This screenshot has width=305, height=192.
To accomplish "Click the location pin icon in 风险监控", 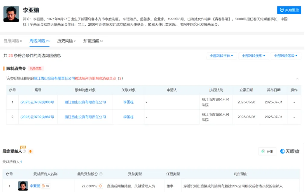I will tap(282, 10).
